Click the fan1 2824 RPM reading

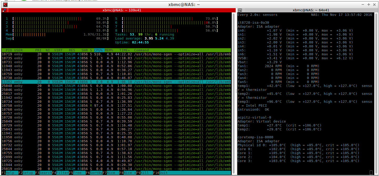[279, 66]
